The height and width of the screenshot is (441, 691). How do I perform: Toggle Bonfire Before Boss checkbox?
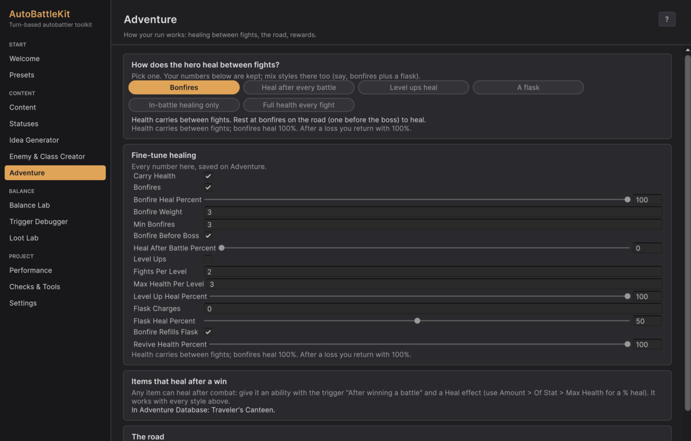208,236
